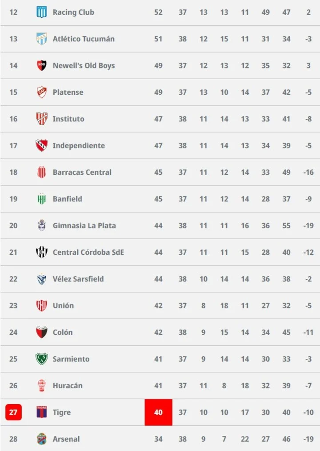Click the Banfield green striped badge
320x451 pixels.
click(x=41, y=199)
